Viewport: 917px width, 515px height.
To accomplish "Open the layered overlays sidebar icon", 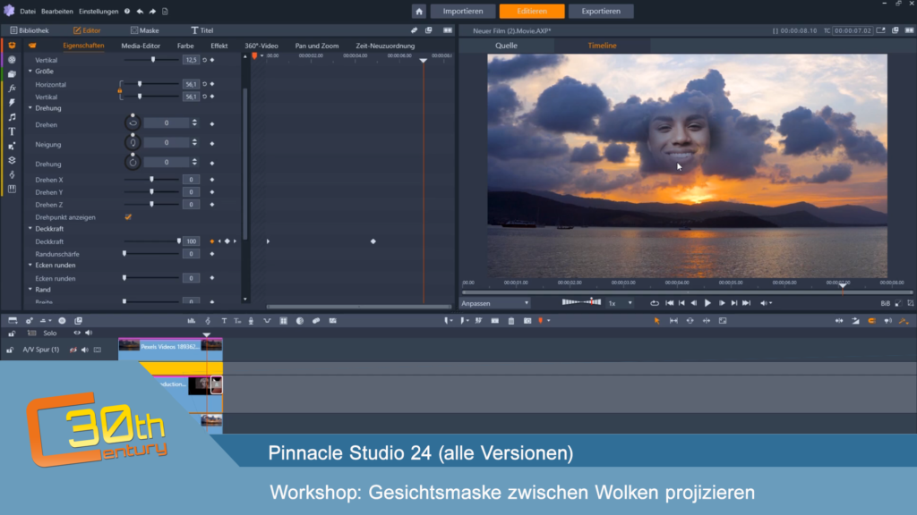I will [12, 160].
